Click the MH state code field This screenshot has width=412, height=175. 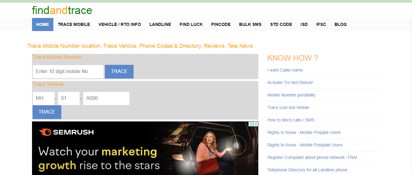(x=44, y=98)
